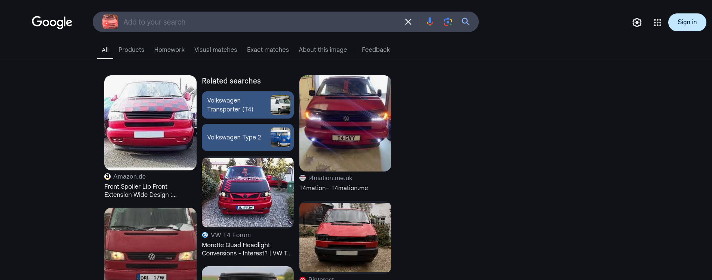Open quick settings gear icon
The image size is (712, 280).
coord(637,23)
